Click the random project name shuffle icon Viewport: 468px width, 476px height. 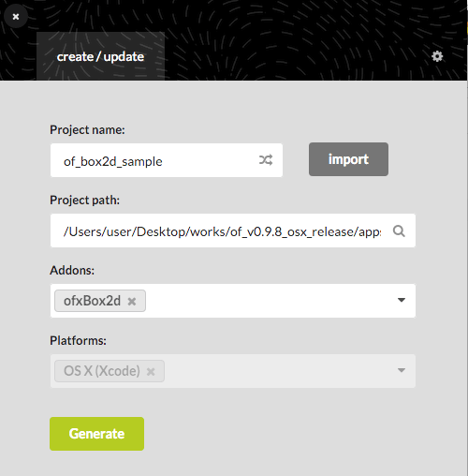tap(266, 160)
